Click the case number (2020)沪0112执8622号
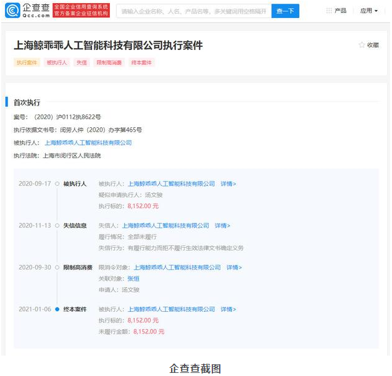The height and width of the screenshot is (376, 392). (67, 117)
